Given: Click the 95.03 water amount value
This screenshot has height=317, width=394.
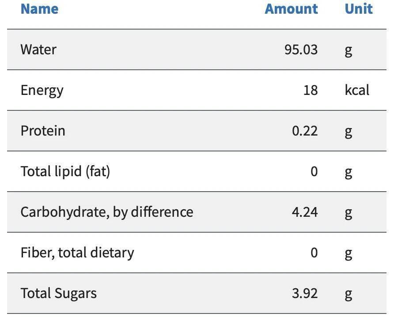Looking at the screenshot, I should click(301, 49).
